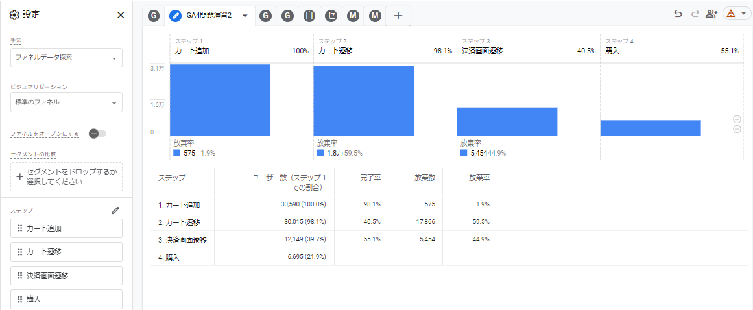Screen dimensions: 753x310
Task: Add a new tab with plus
Action: click(x=398, y=16)
